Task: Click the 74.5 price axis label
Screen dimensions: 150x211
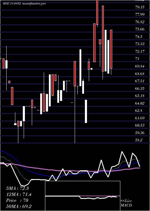Action: pyautogui.click(x=139, y=37)
